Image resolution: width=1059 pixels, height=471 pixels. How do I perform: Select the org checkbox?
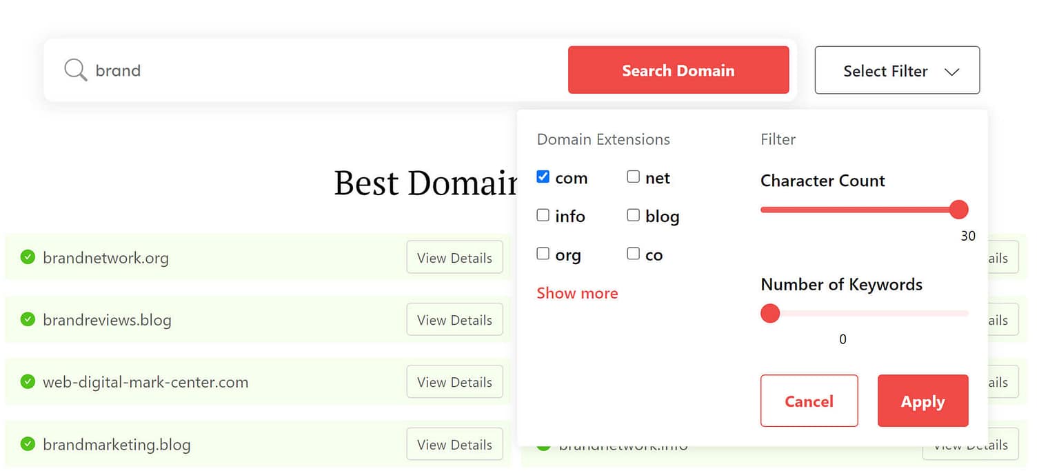pos(543,253)
